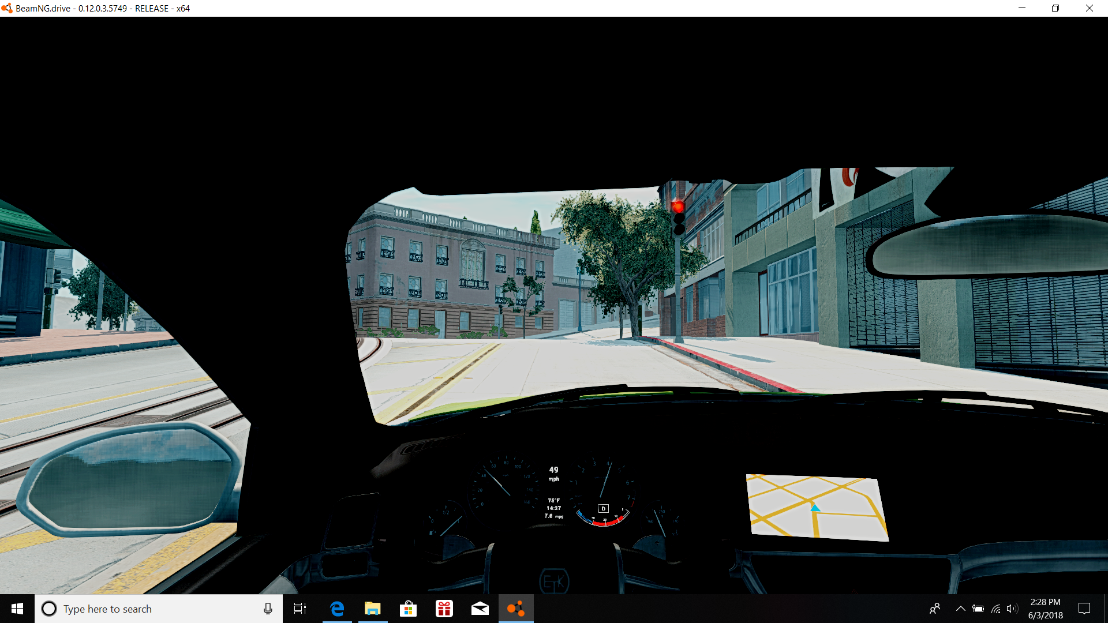Close the BeamNG.drive window
This screenshot has height=623, width=1108.
pyautogui.click(x=1090, y=8)
